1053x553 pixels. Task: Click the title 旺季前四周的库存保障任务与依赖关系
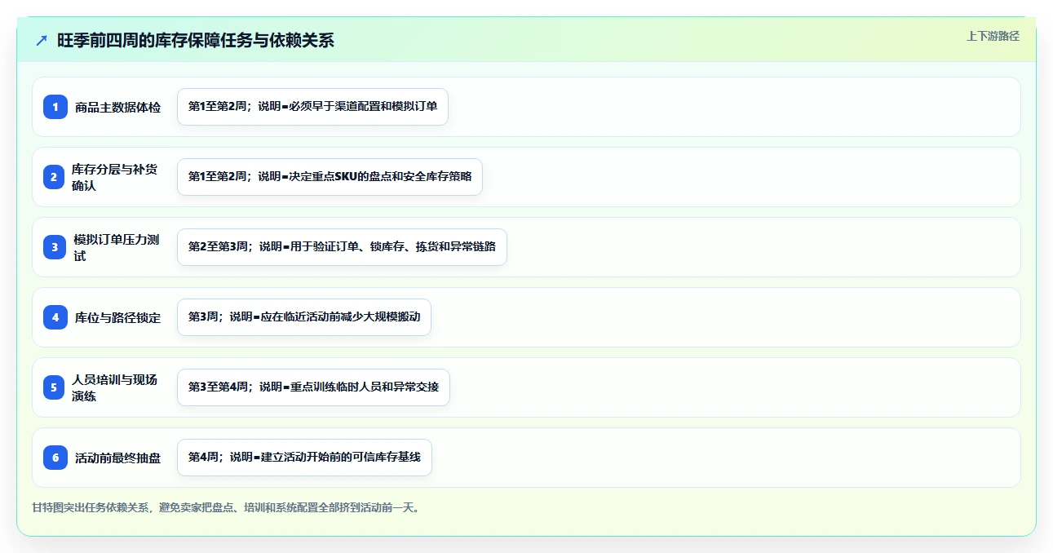pos(196,41)
